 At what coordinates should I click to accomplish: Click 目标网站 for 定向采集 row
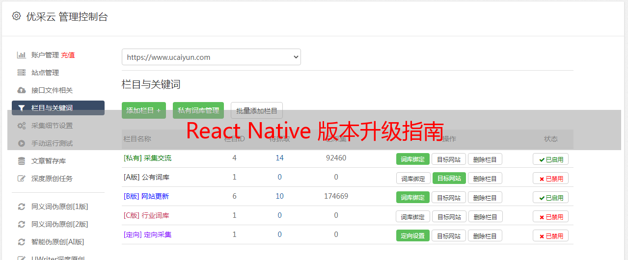tap(449, 235)
